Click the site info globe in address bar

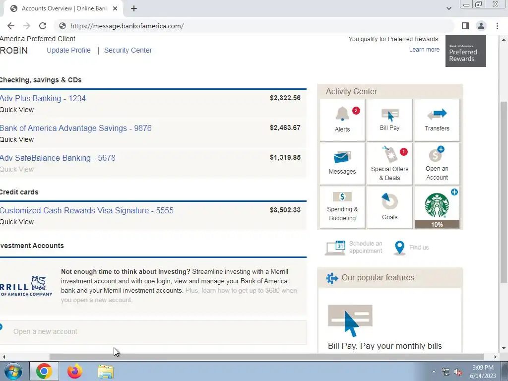(63, 26)
